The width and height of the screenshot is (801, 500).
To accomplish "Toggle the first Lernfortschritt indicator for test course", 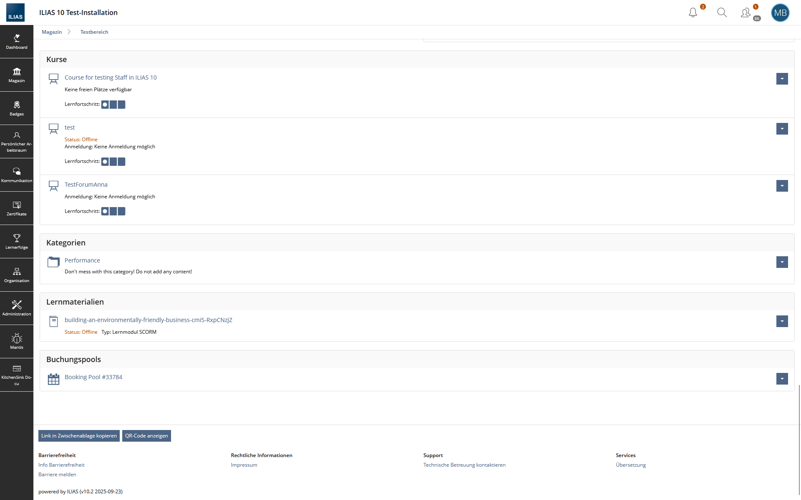I will 105,161.
